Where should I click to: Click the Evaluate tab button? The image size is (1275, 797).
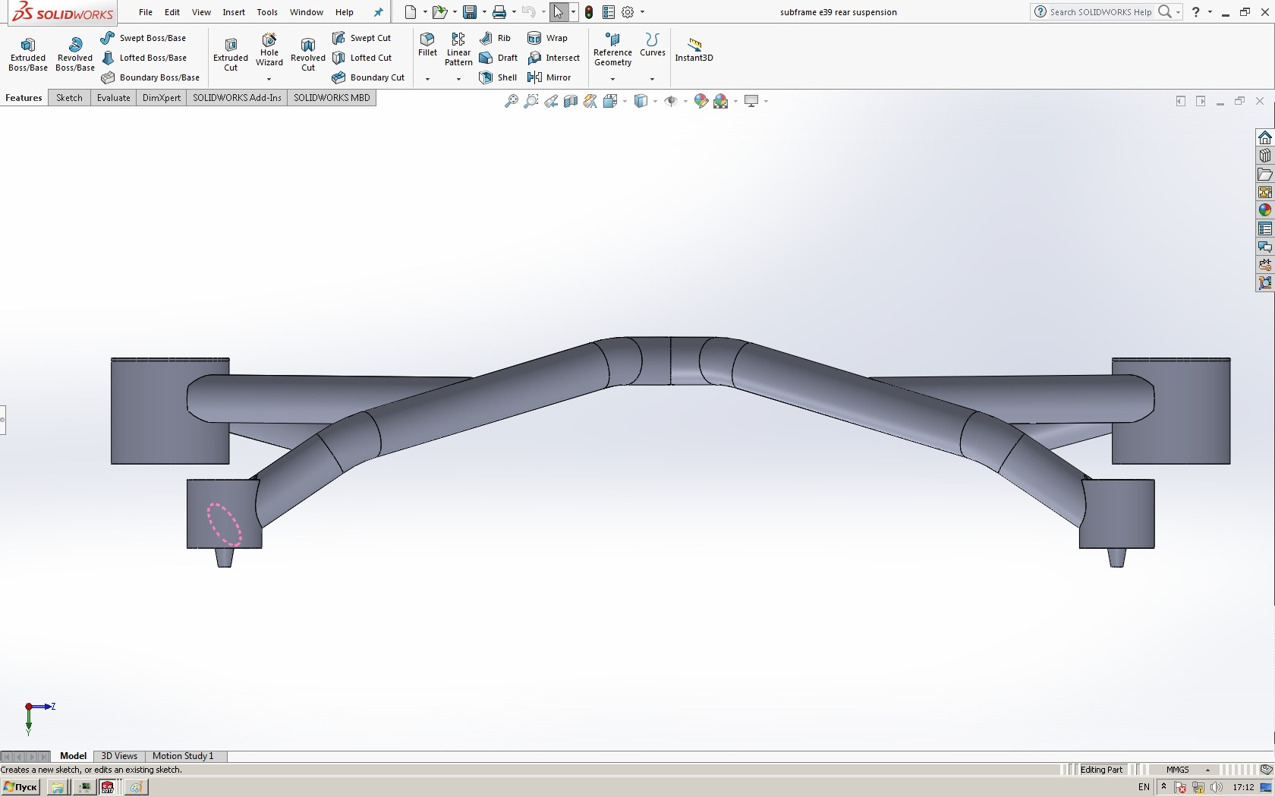point(113,97)
